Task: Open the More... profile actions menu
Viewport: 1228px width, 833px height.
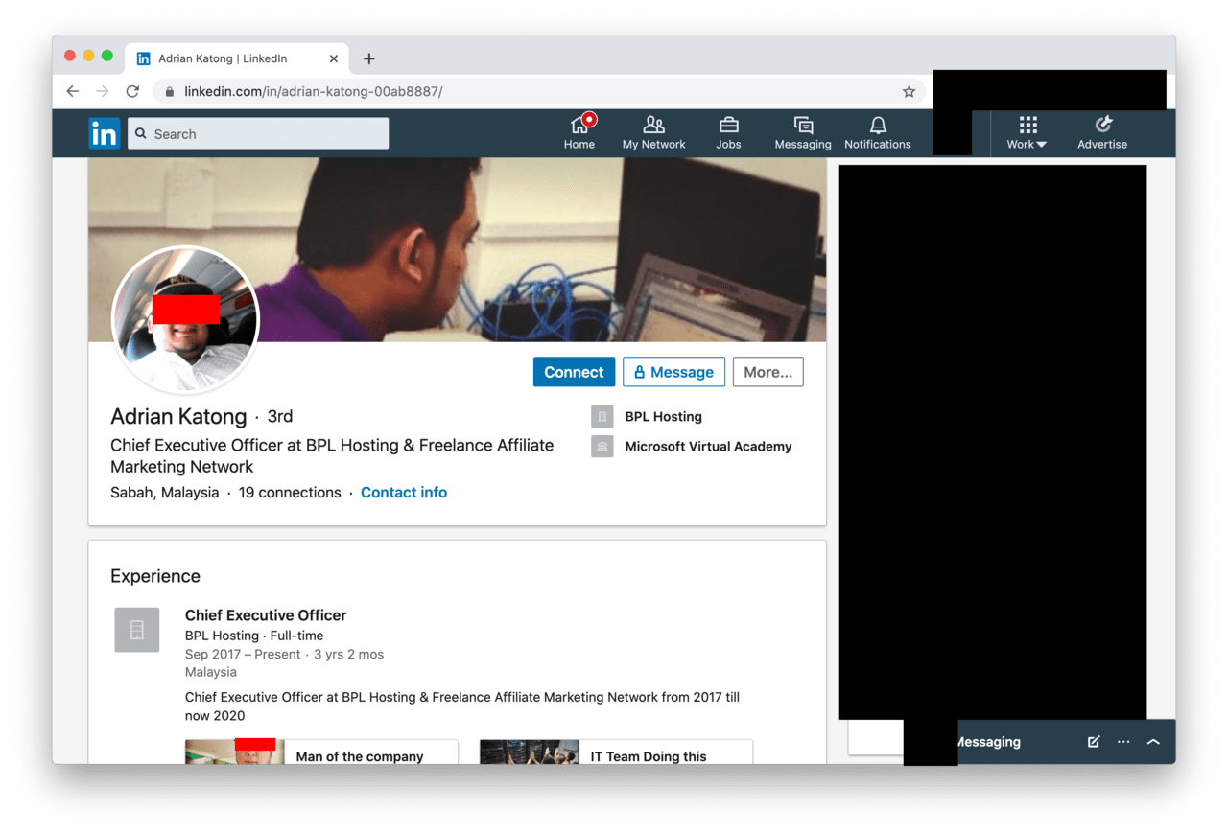Action: coord(767,372)
